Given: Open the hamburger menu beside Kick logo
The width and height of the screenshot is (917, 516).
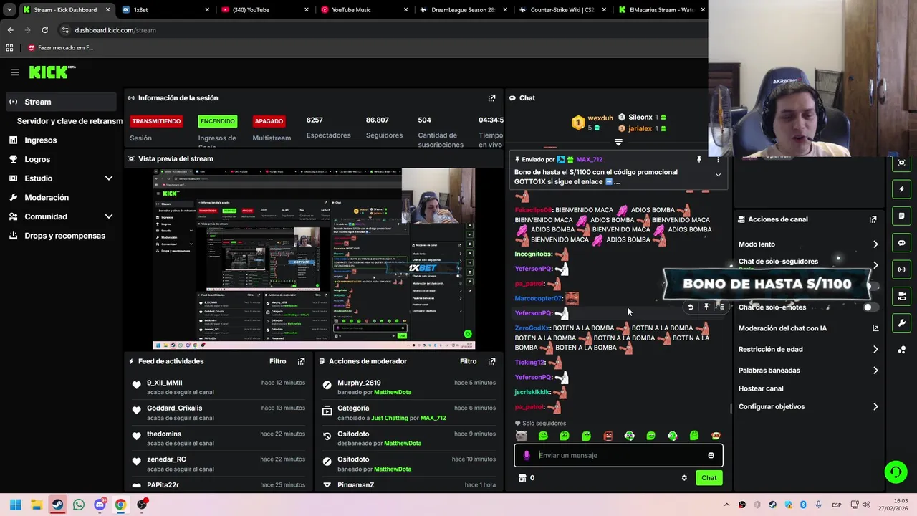Looking at the screenshot, I should click(x=15, y=72).
